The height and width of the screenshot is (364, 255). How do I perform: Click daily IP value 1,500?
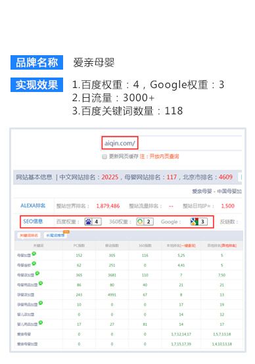(x=228, y=206)
